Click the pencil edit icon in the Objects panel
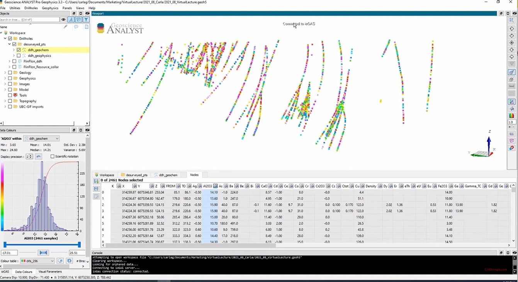 [65, 26]
